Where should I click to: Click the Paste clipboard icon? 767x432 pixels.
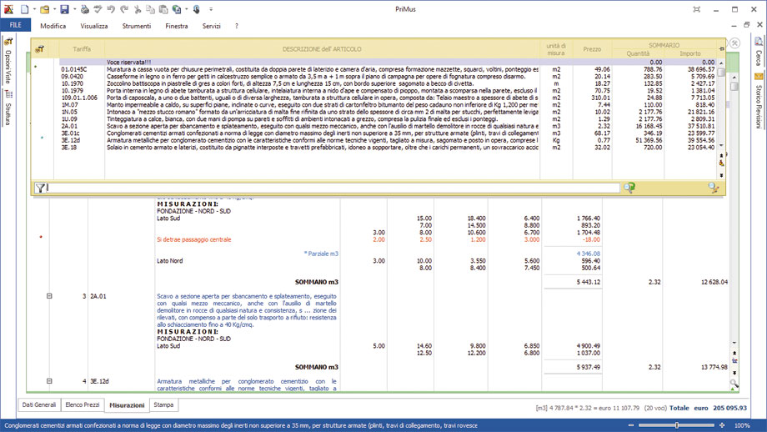coord(163,9)
